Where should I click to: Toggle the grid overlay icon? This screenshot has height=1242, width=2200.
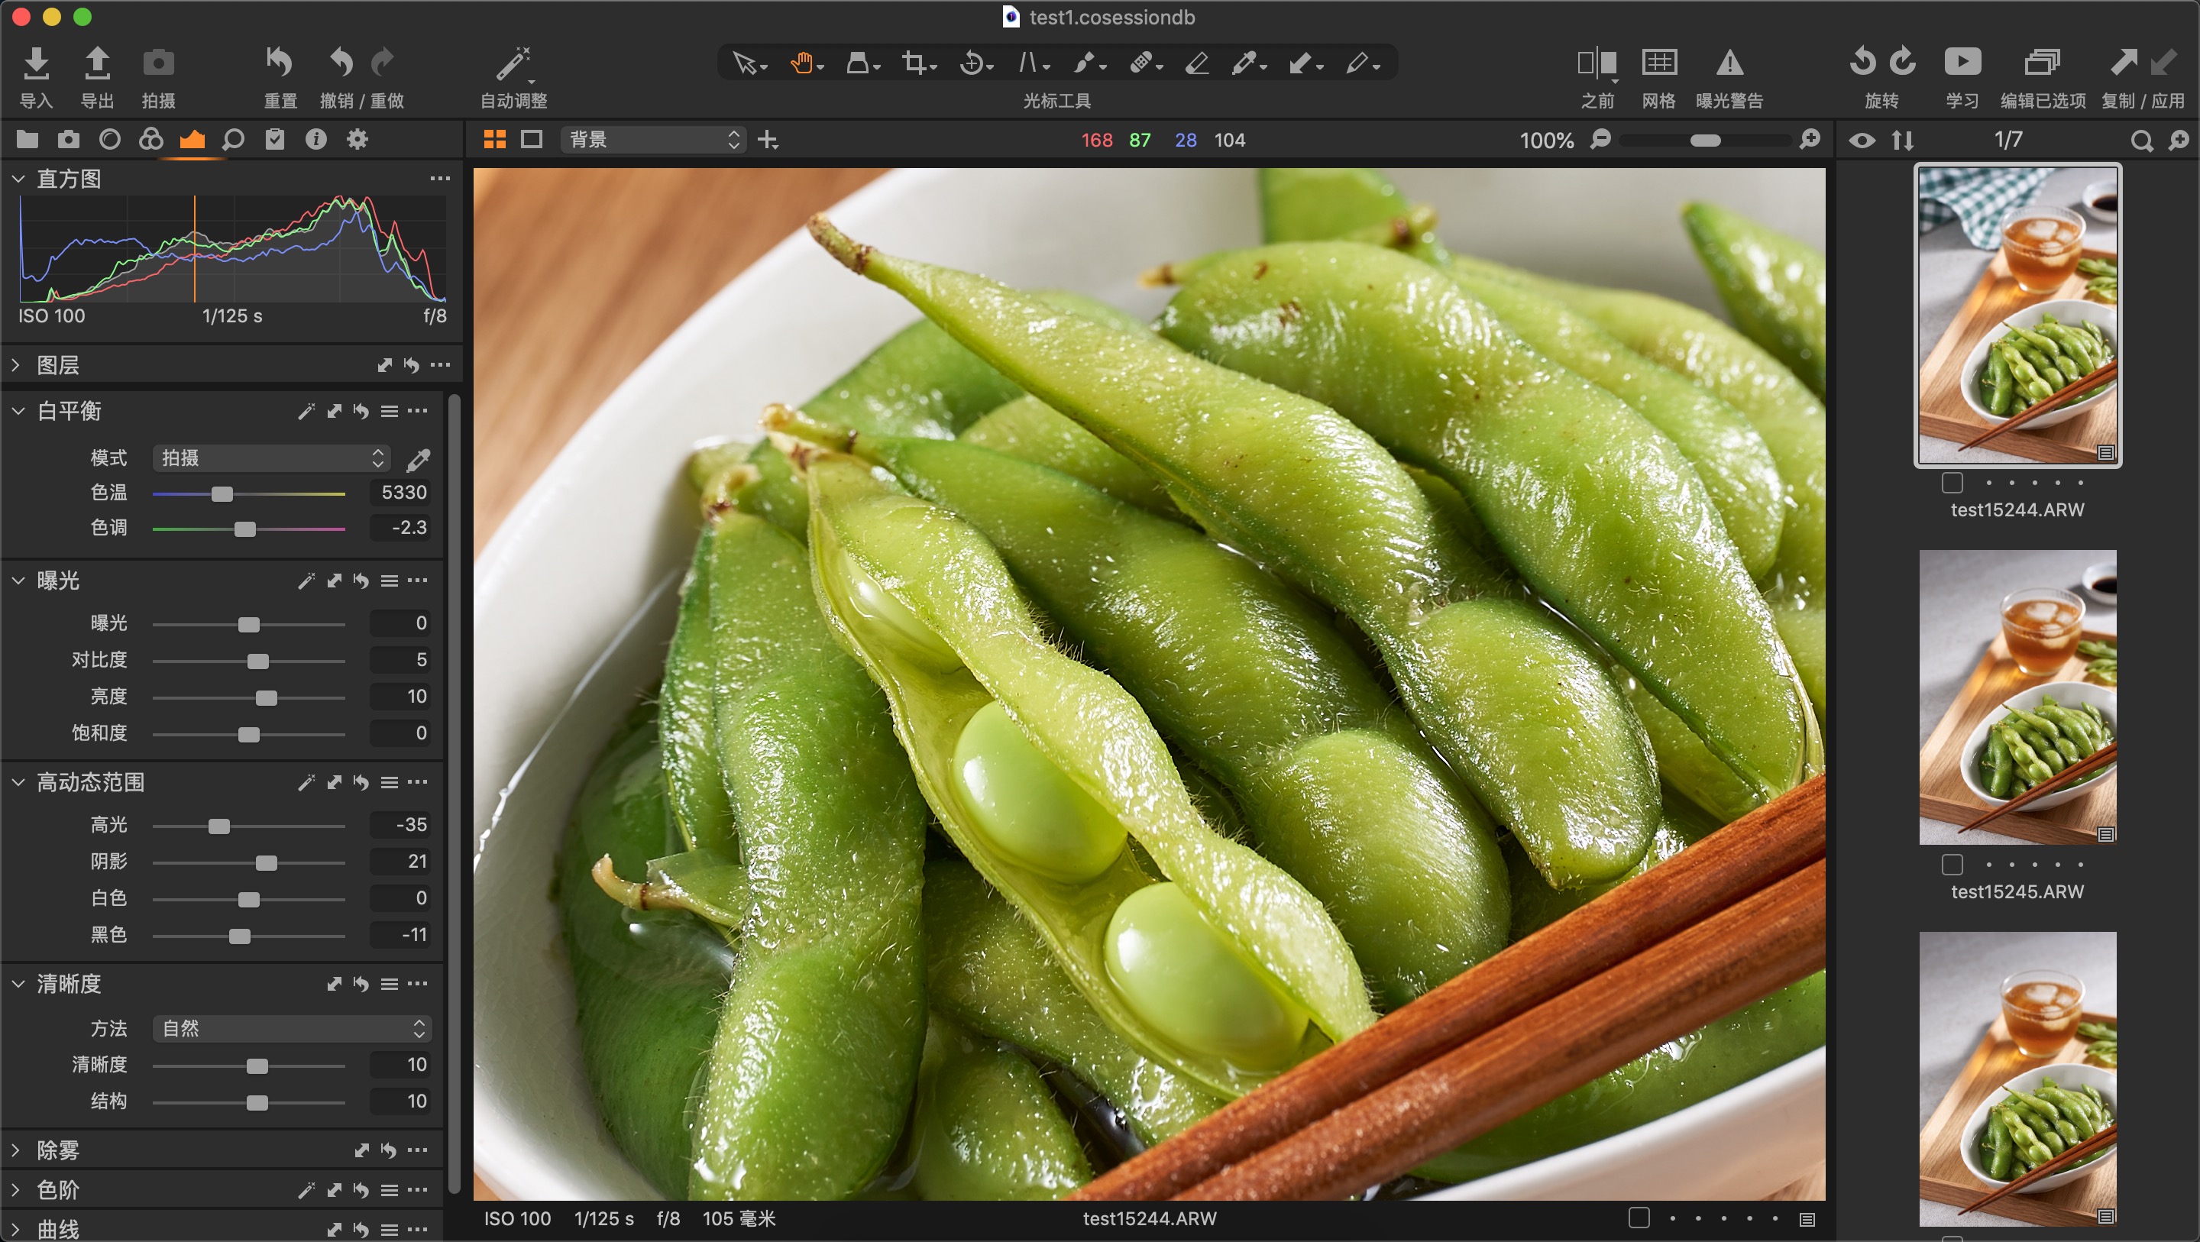1658,63
